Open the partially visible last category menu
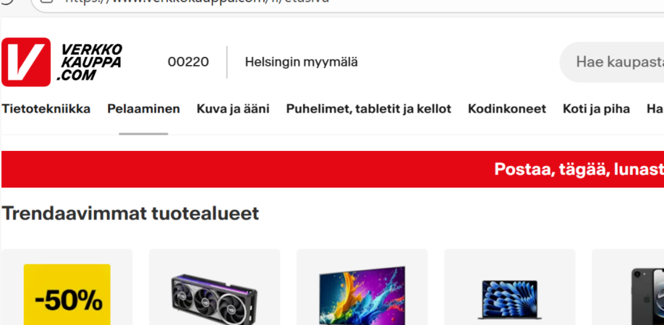The image size is (664, 325). pyautogui.click(x=655, y=109)
